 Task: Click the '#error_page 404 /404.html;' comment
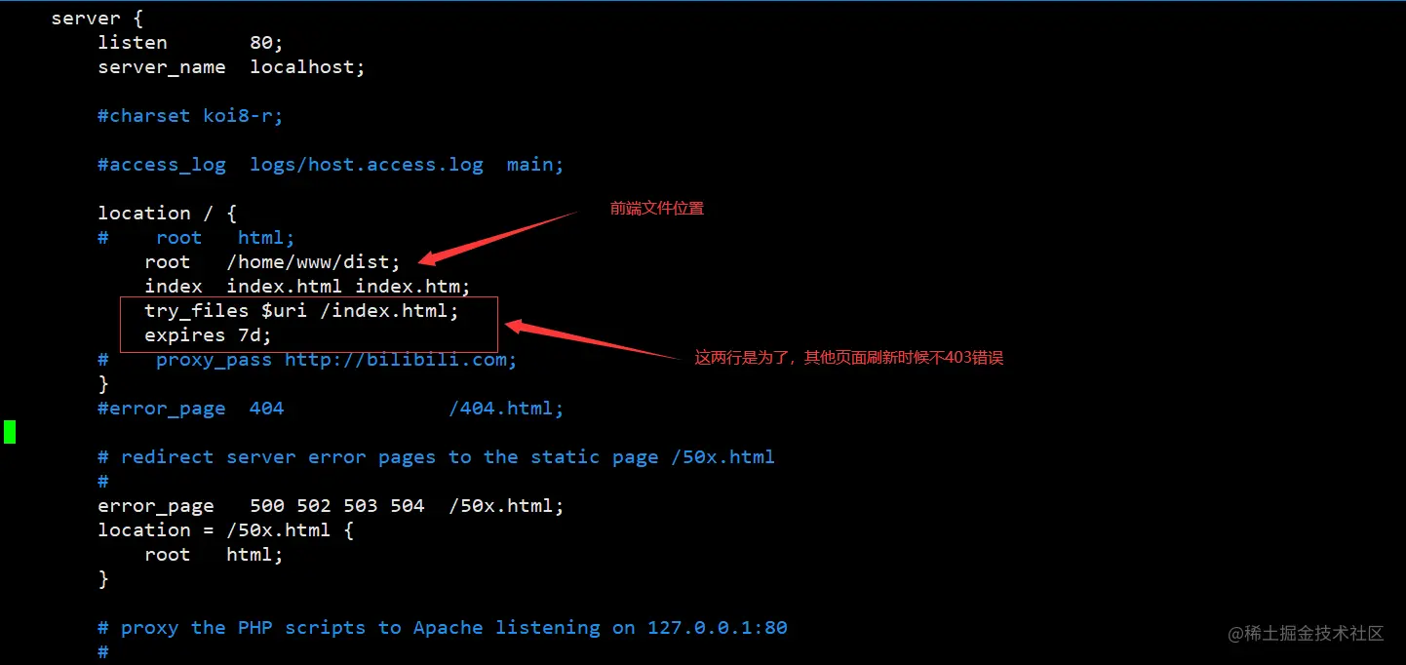(331, 409)
